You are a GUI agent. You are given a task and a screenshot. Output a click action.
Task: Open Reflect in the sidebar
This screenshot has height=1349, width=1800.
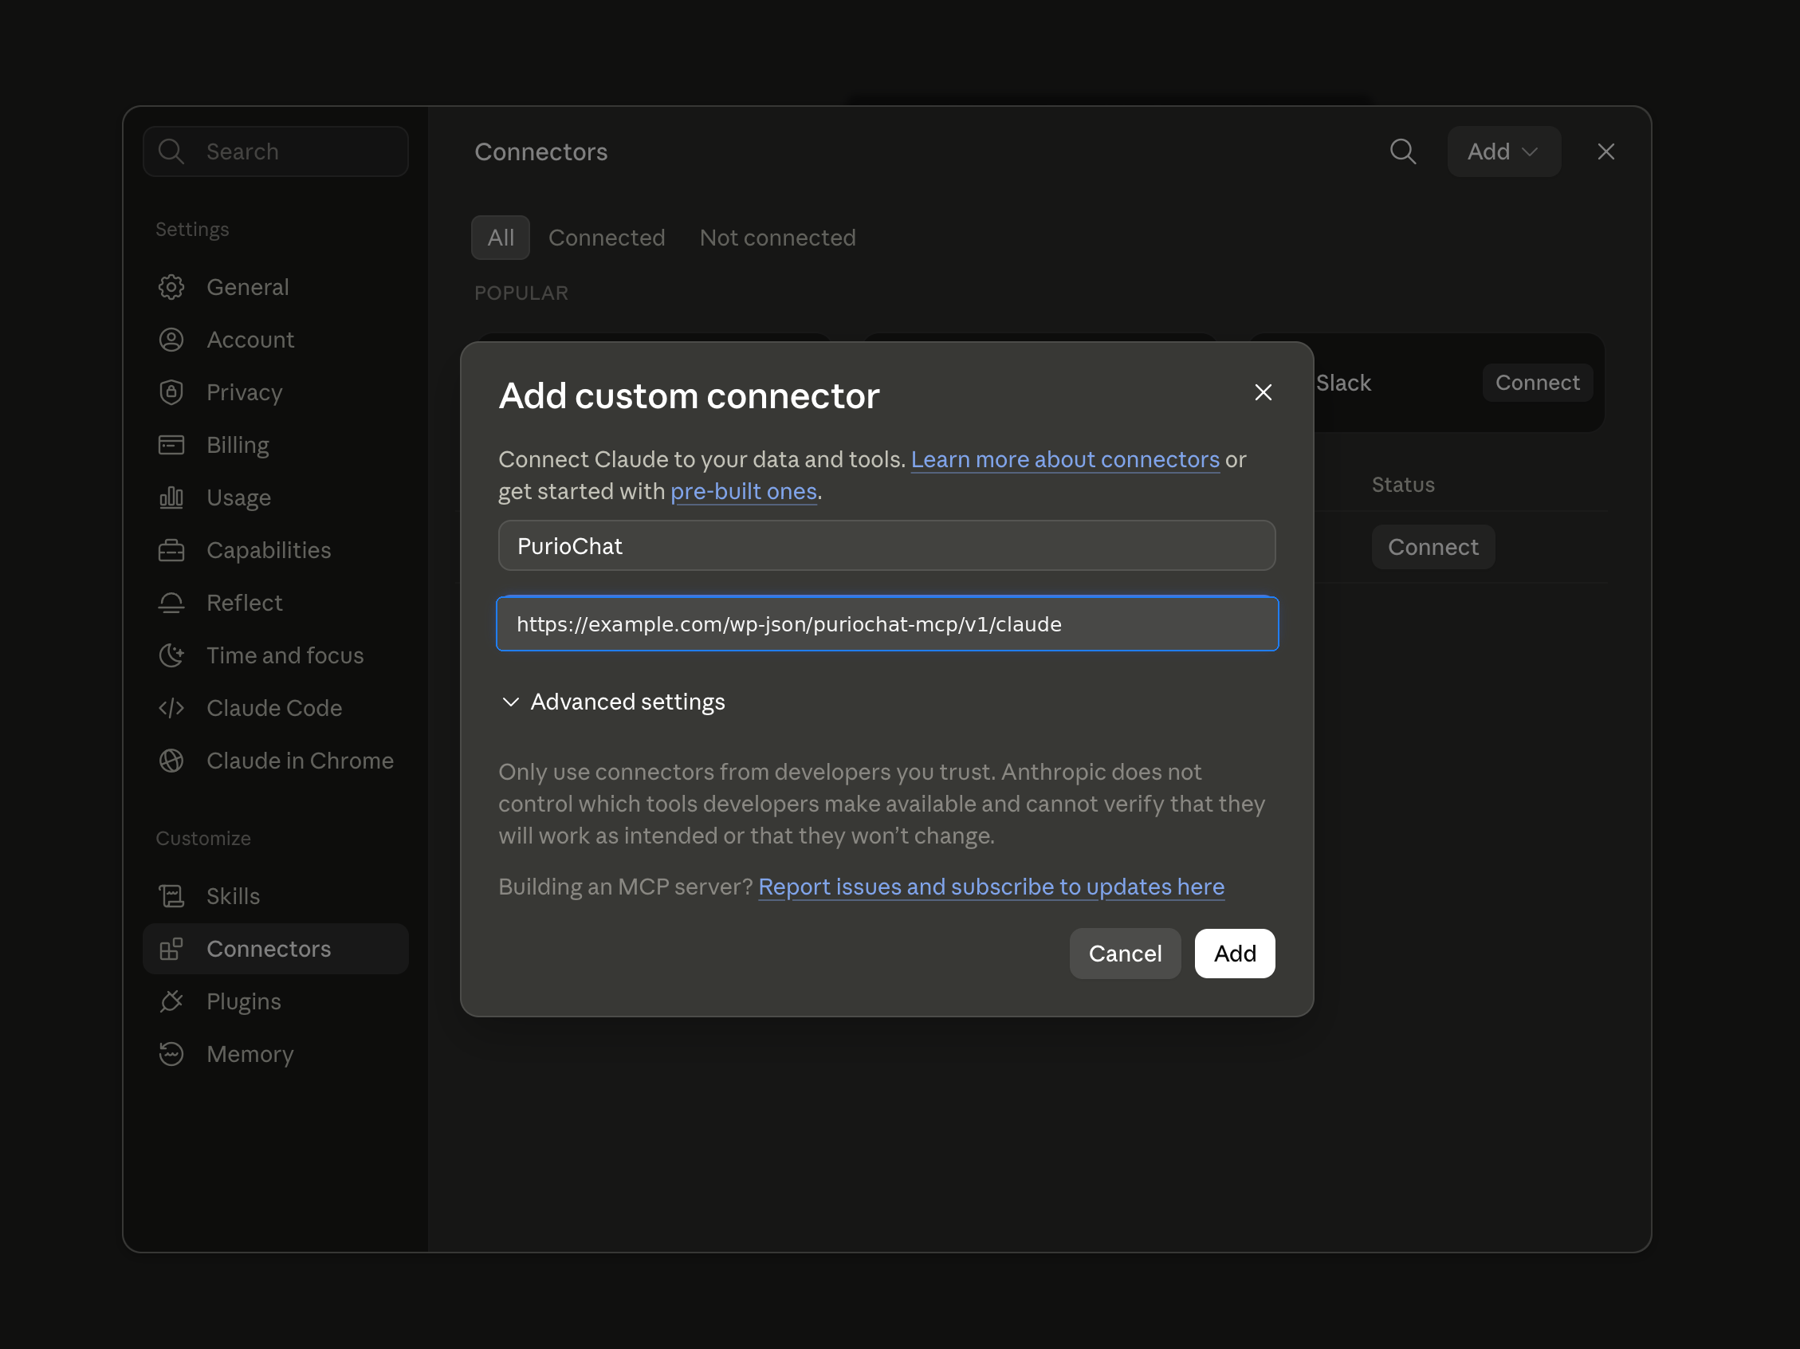pyautogui.click(x=275, y=603)
